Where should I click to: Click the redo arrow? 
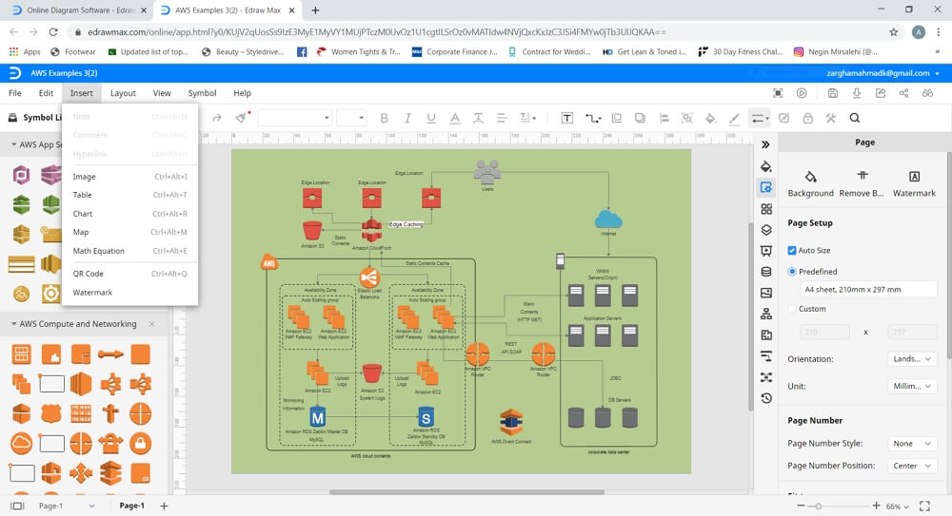point(217,118)
